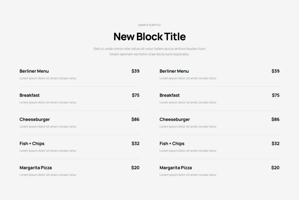Select "Berliner Menu" in the left column
299x200 pixels.
[34, 71]
